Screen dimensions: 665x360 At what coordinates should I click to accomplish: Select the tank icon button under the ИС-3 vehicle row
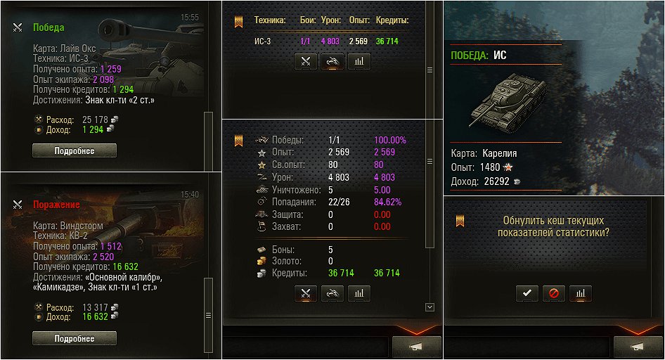[x=332, y=61]
